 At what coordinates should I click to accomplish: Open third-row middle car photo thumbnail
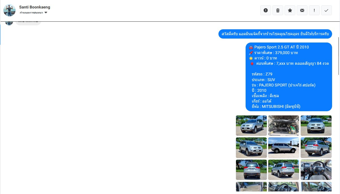pyautogui.click(x=283, y=170)
